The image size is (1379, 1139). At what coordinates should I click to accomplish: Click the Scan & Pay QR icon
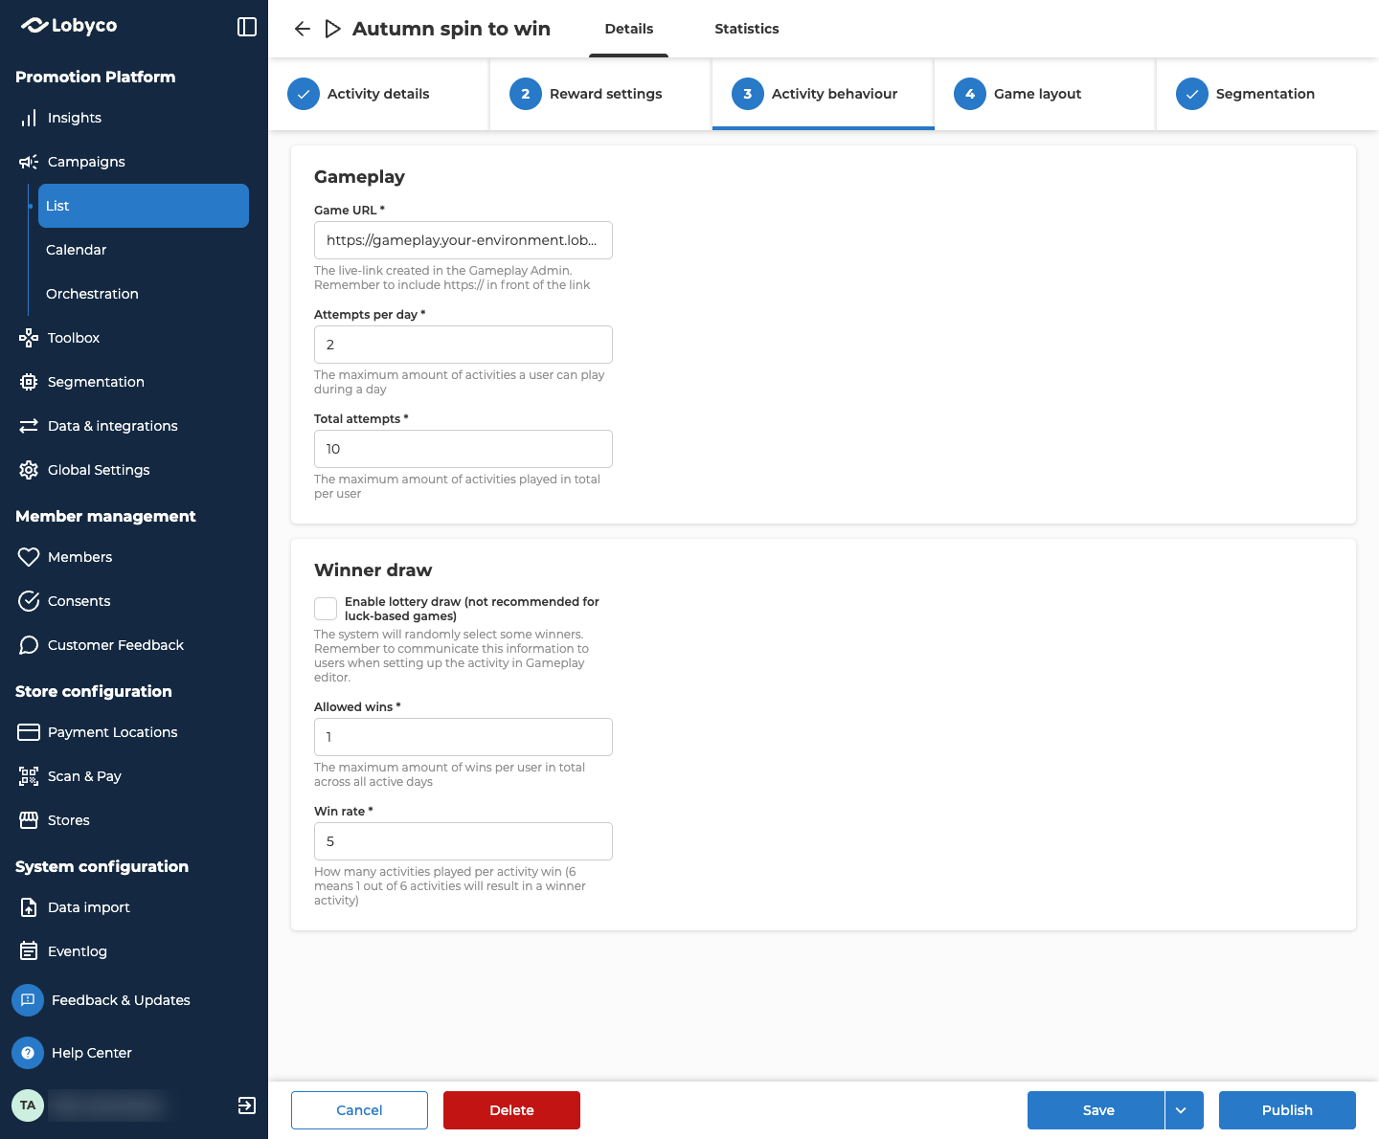click(29, 776)
